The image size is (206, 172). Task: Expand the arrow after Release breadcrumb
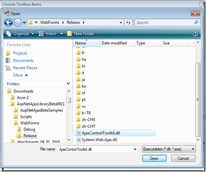point(83,23)
